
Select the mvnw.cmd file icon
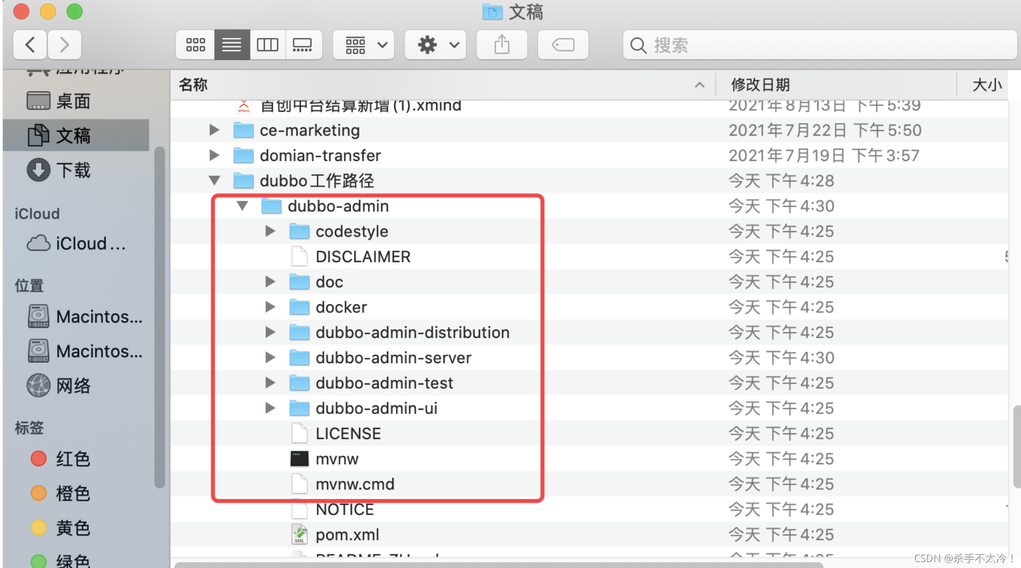299,483
